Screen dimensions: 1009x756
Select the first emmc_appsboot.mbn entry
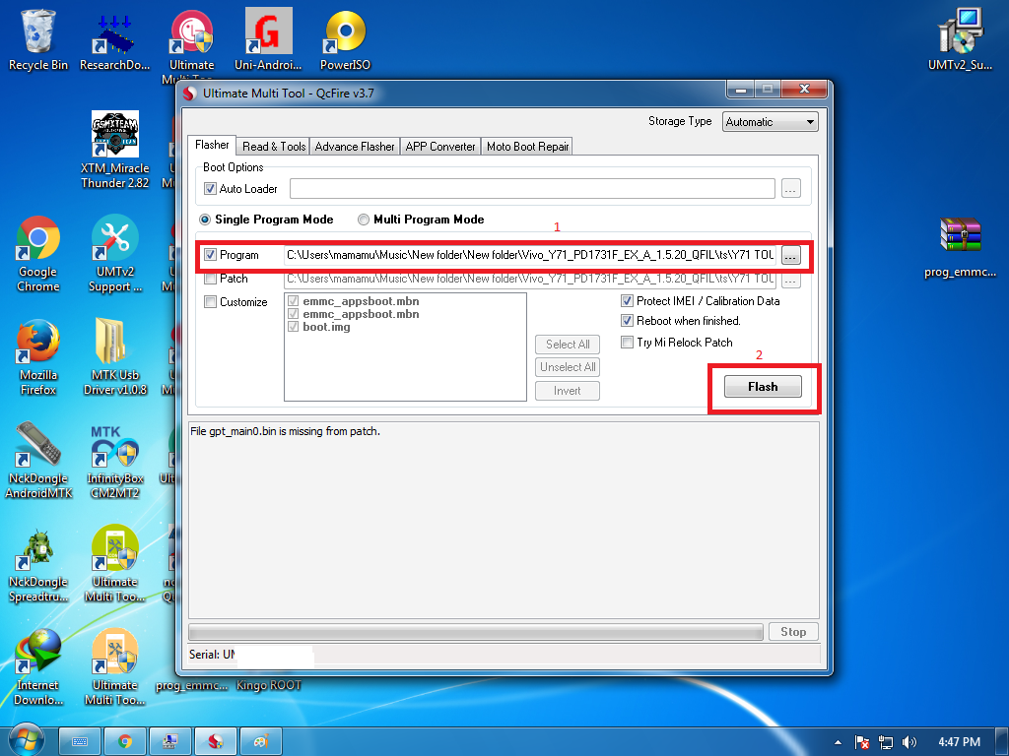click(x=361, y=301)
